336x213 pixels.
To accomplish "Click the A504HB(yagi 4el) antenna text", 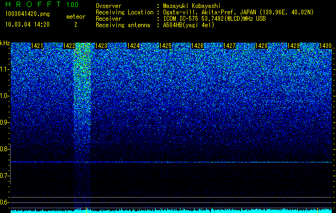I will (x=189, y=25).
